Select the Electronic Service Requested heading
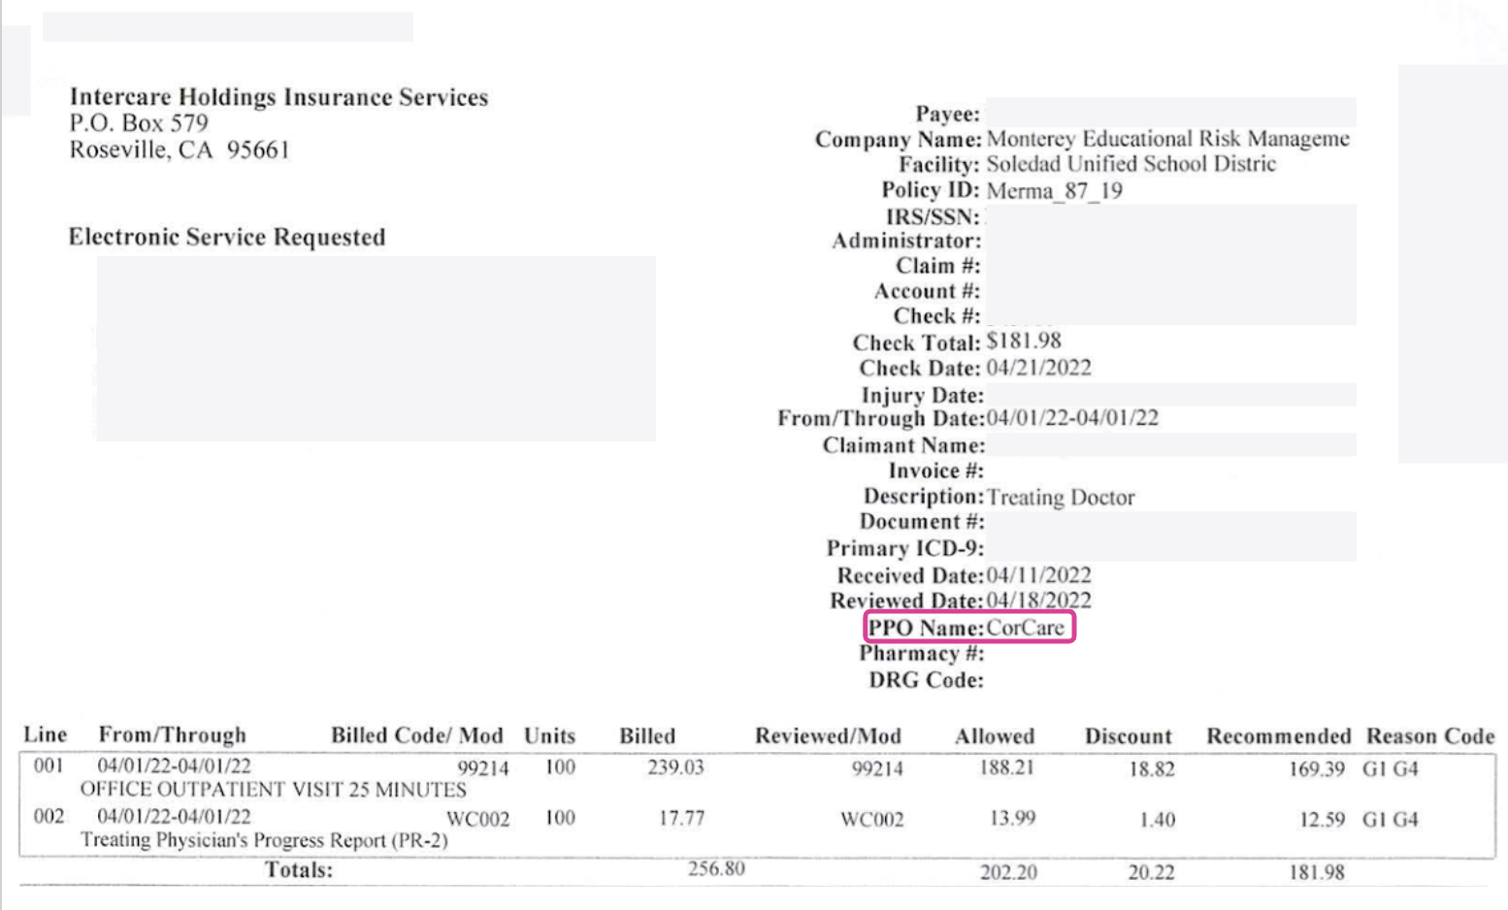 pos(227,237)
